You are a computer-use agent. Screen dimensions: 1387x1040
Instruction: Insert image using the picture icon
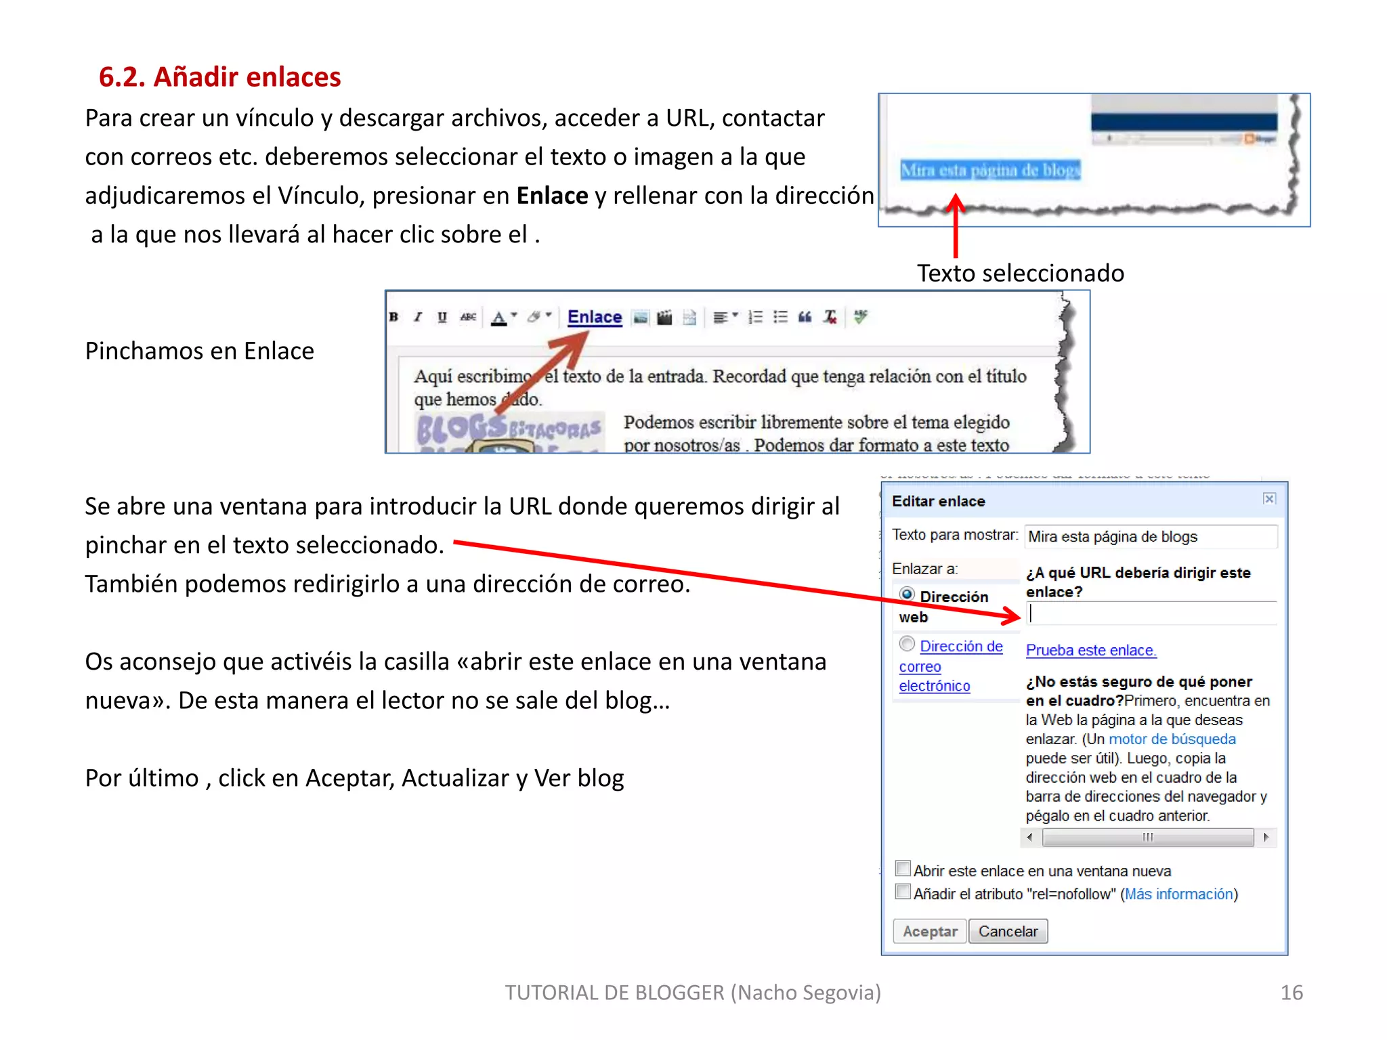[640, 317]
